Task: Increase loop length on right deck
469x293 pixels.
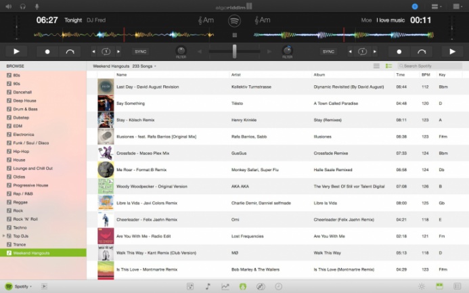Action: click(375, 51)
